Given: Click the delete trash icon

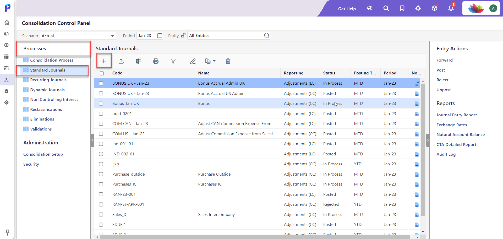Looking at the screenshot, I should point(228,61).
